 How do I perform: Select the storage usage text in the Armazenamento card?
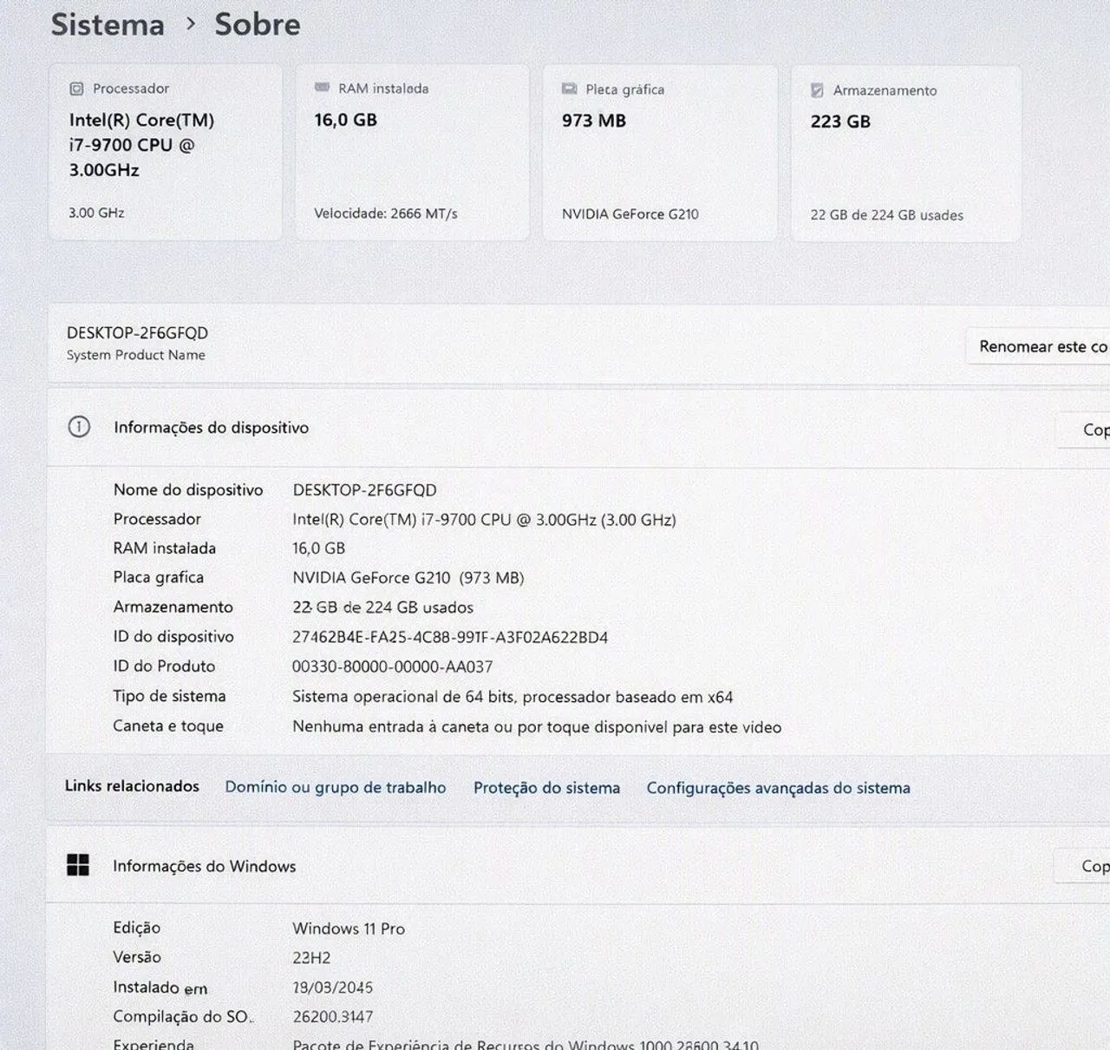tap(886, 215)
